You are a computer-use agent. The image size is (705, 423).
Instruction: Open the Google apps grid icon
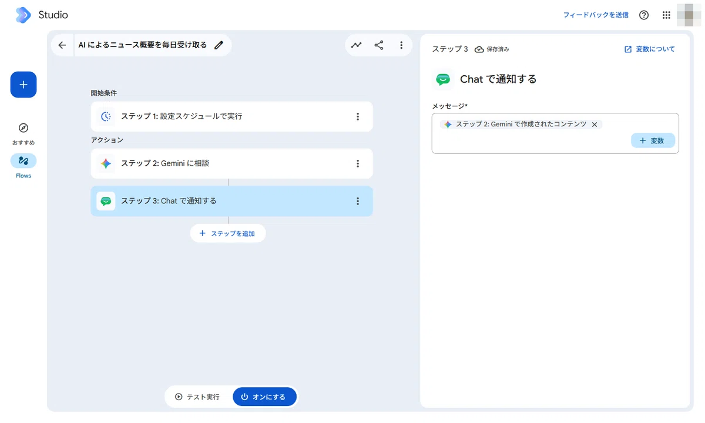(x=666, y=15)
